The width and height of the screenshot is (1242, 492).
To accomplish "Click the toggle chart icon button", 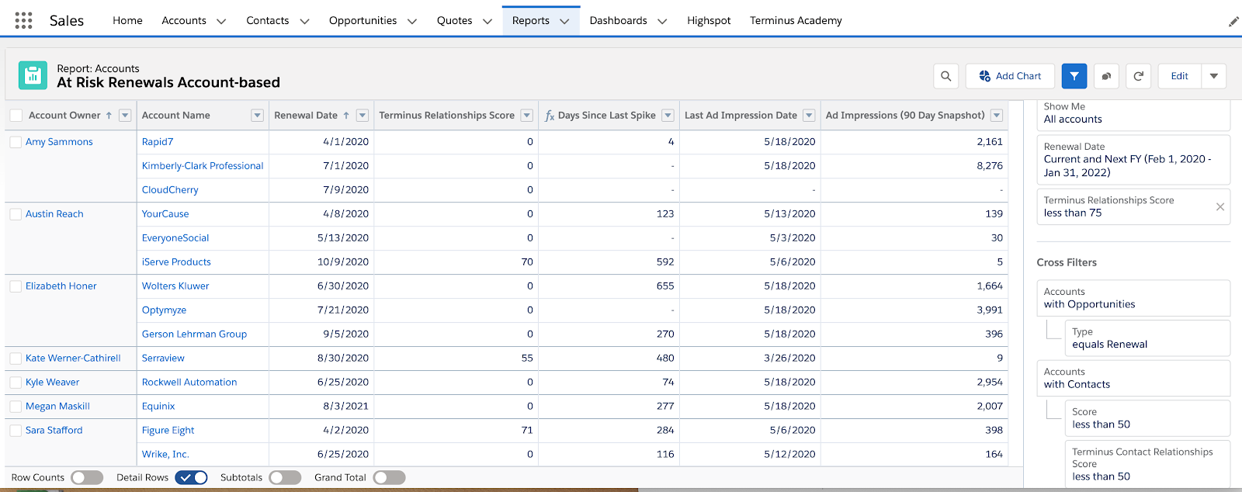I will pos(1106,76).
